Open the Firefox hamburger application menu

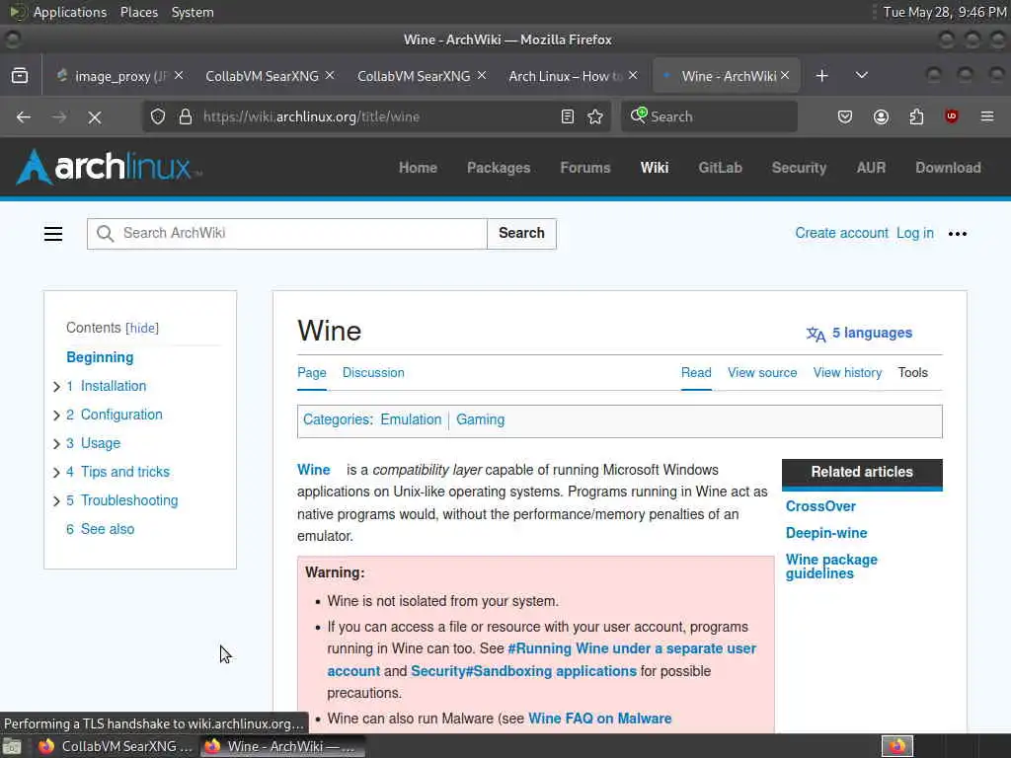987,116
